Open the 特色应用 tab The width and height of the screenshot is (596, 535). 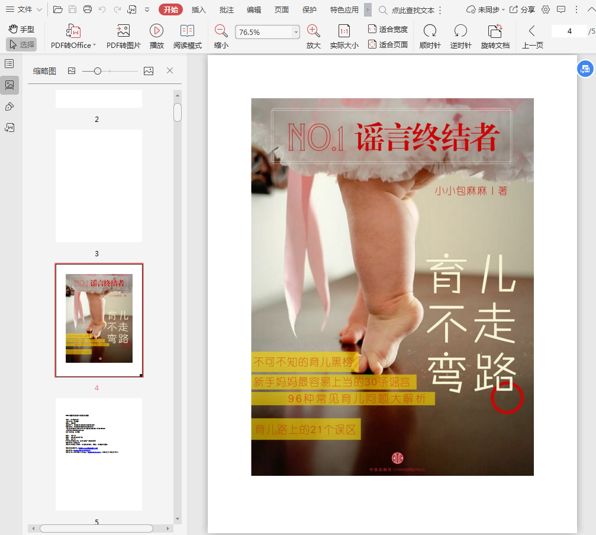coord(344,10)
